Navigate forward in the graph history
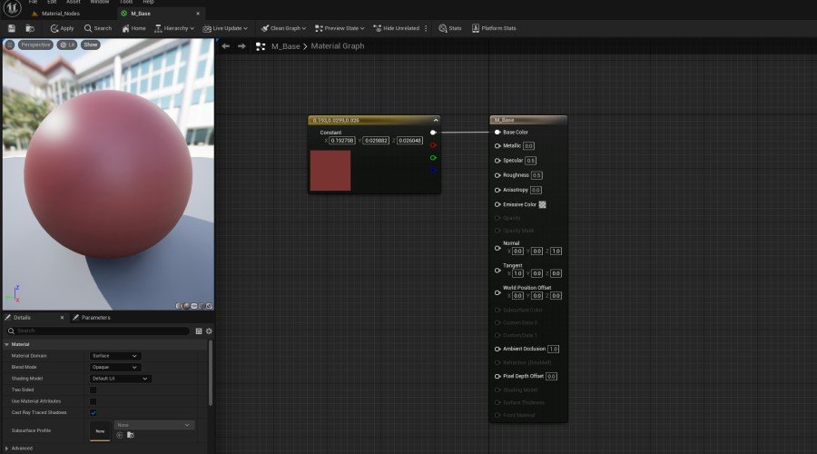 coord(241,46)
